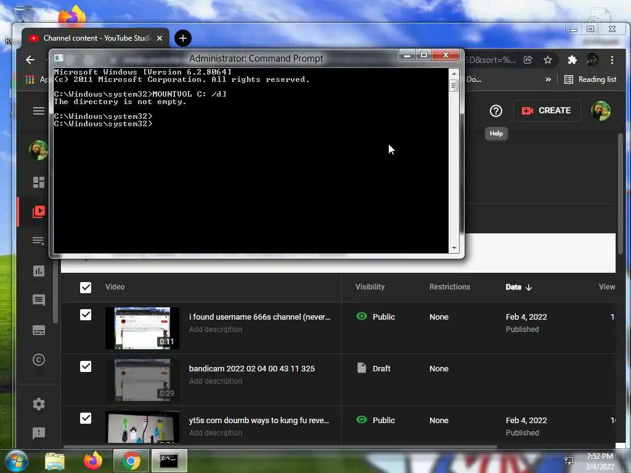Open title 'i found username 666s channel (never...'
The image size is (631, 473).
259,317
